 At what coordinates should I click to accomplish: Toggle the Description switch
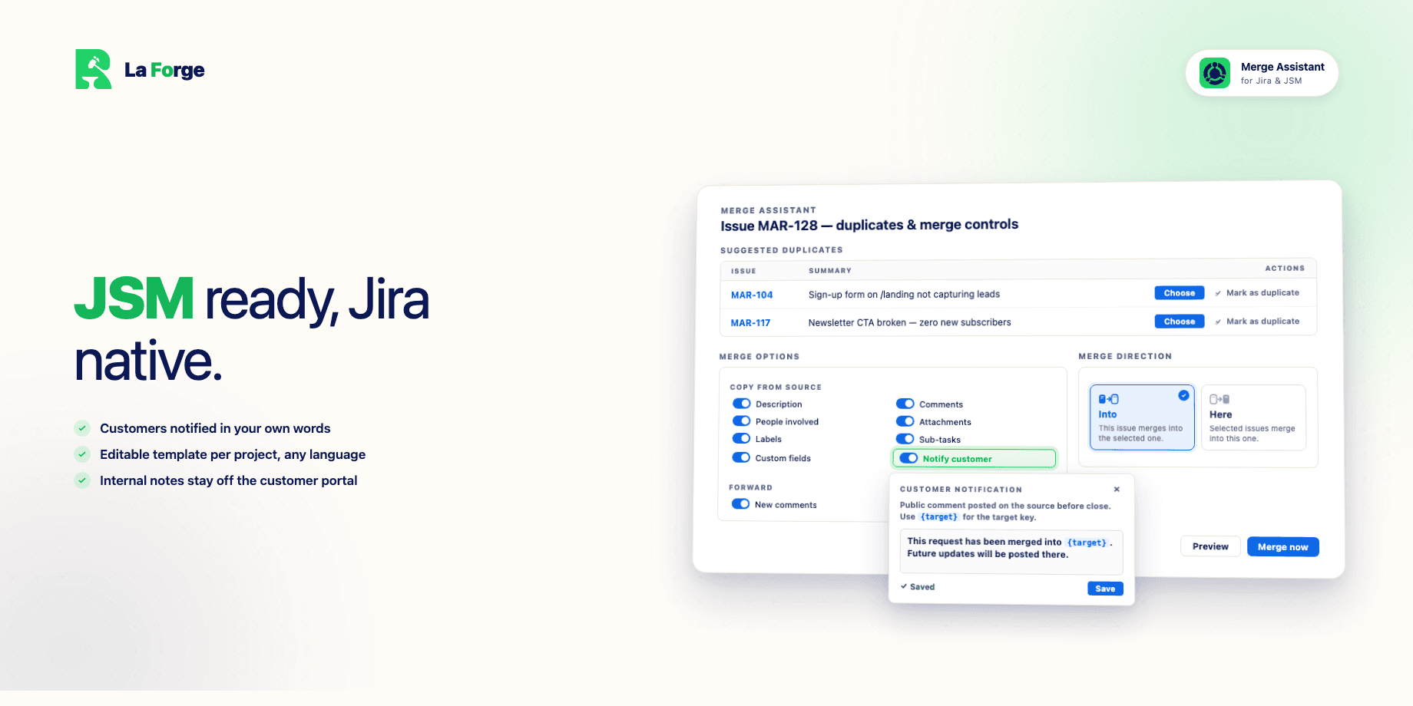[741, 404]
